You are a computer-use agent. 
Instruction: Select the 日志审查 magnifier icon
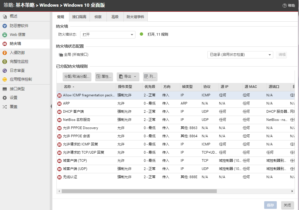(4, 70)
